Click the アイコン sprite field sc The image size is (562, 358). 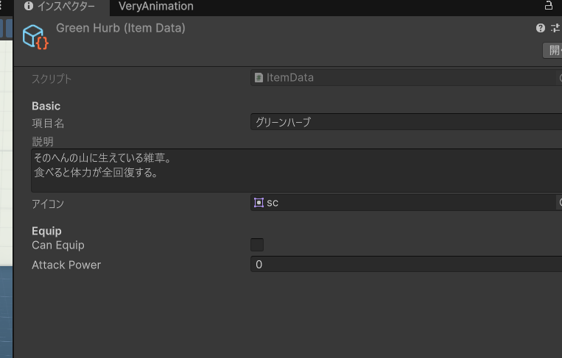(x=406, y=203)
